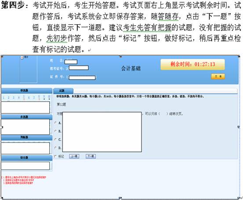This screenshot has height=200, width=243.
Task: Choose answer option D radio button
Action: click(x=55, y=148)
